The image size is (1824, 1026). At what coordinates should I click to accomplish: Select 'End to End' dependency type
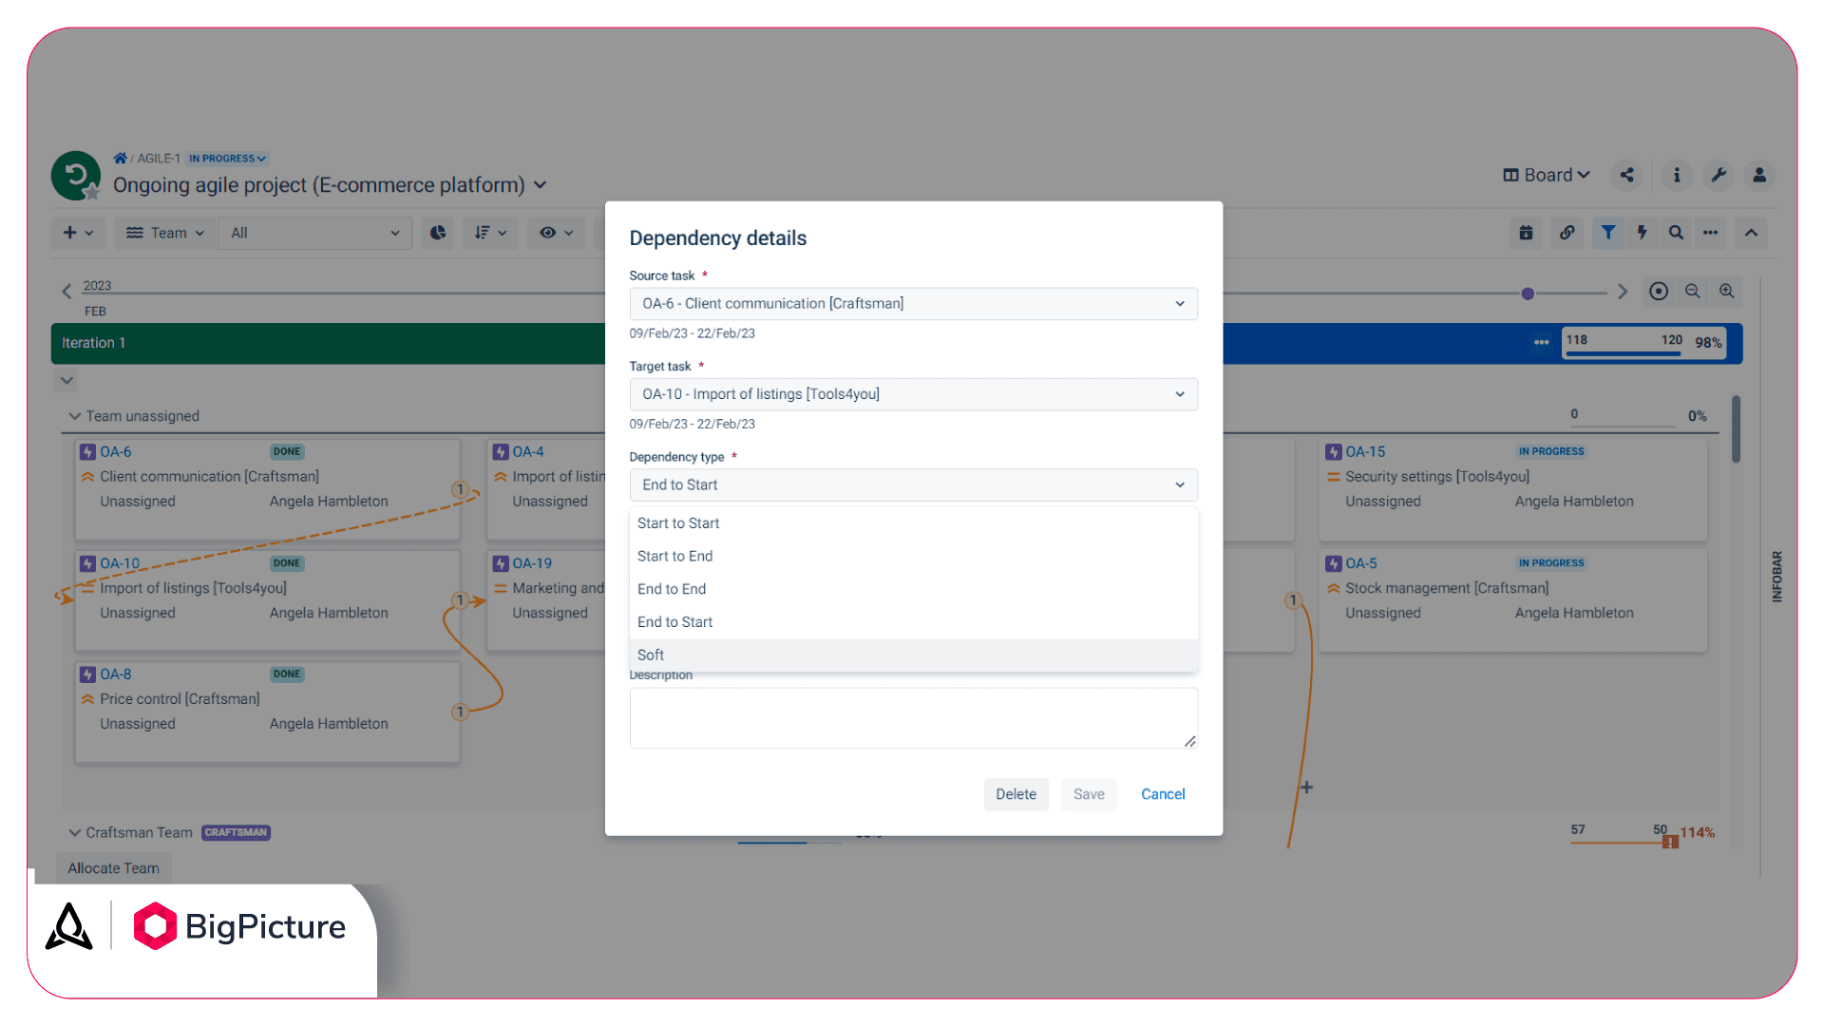(x=913, y=589)
